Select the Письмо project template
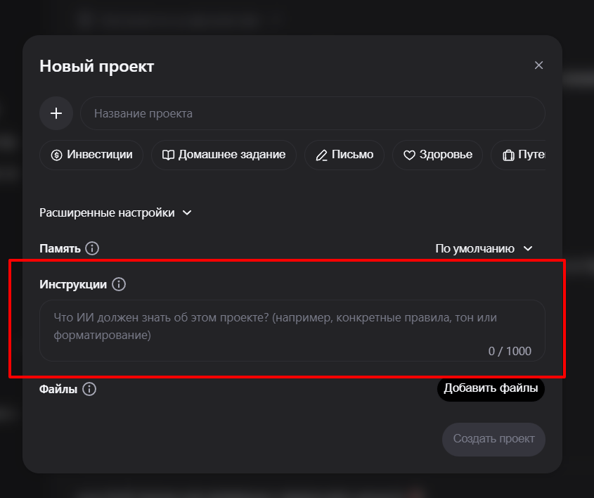The image size is (594, 498). click(344, 155)
